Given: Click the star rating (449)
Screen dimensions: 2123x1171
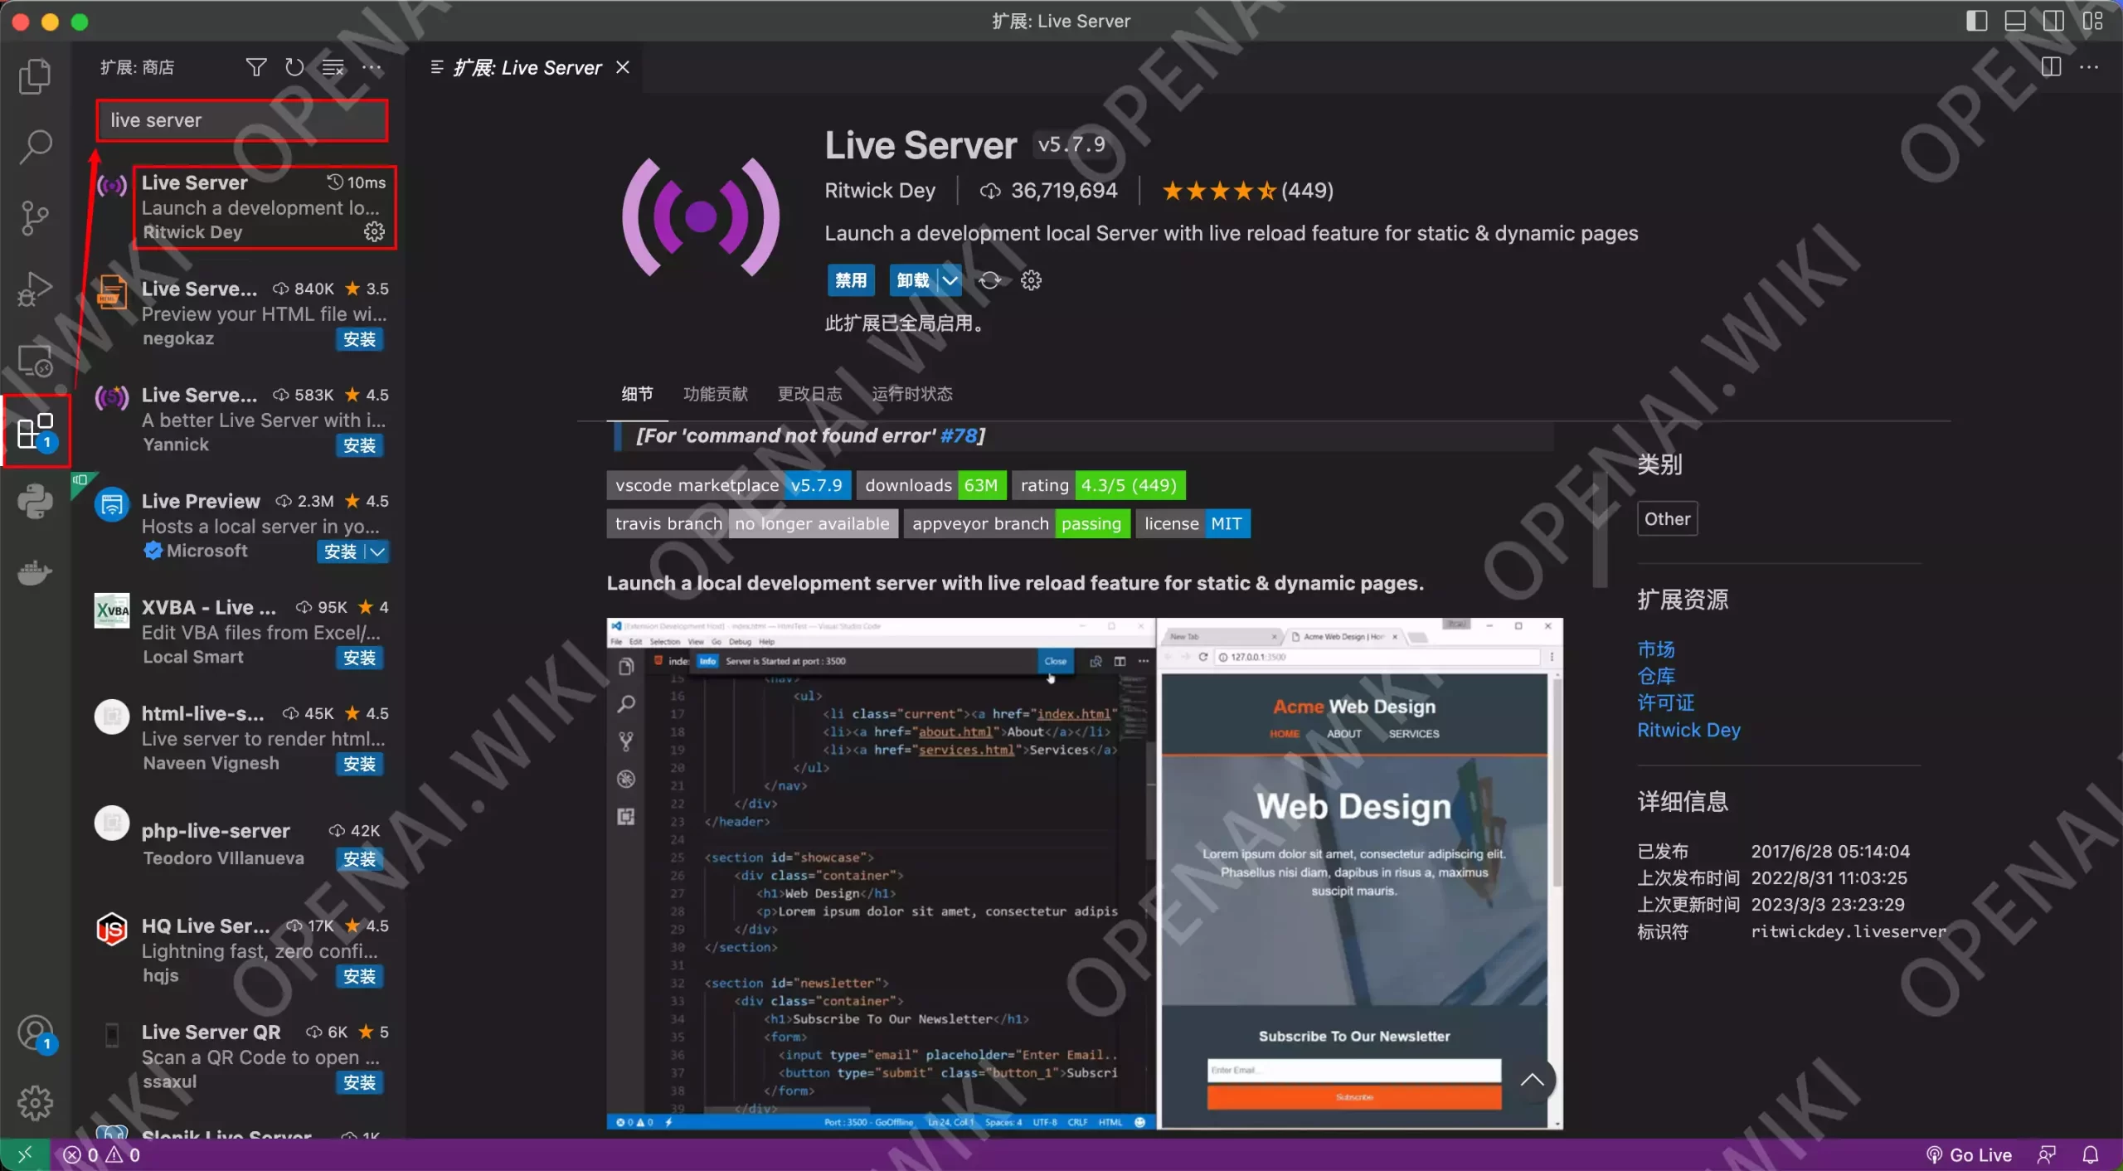Looking at the screenshot, I should 1247,191.
